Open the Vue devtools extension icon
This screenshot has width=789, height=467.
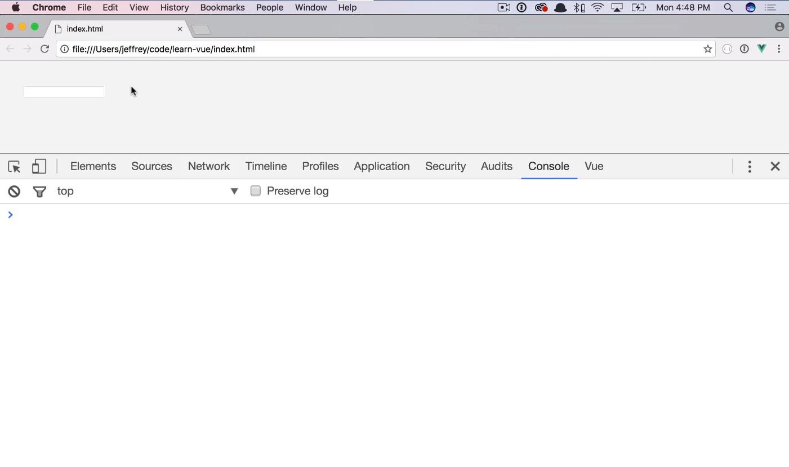coord(762,49)
